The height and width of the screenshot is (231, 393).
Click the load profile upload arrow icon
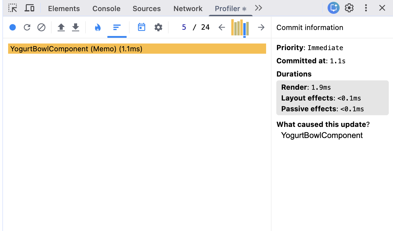[61, 28]
